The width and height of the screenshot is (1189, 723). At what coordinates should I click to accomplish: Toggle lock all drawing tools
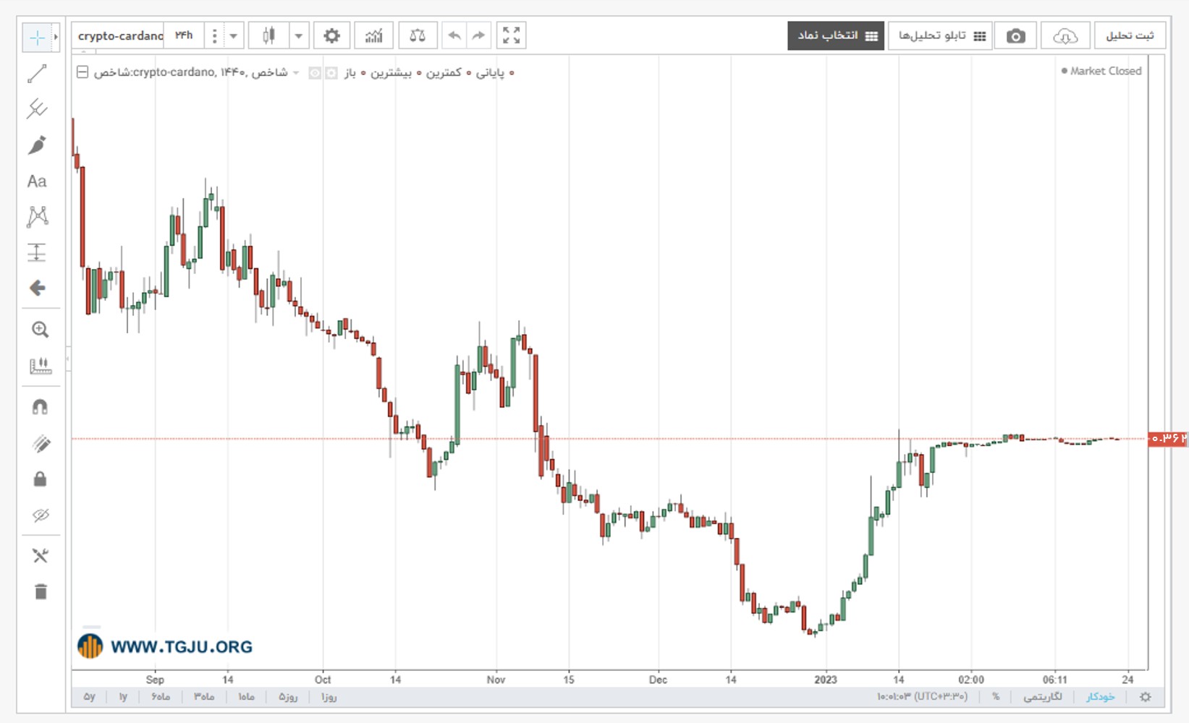40,479
